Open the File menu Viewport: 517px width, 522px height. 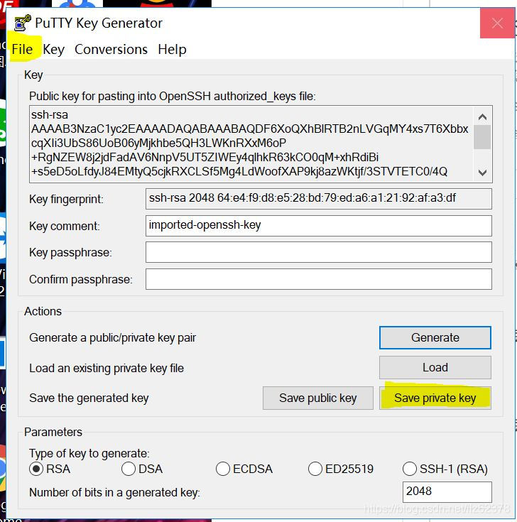point(22,49)
